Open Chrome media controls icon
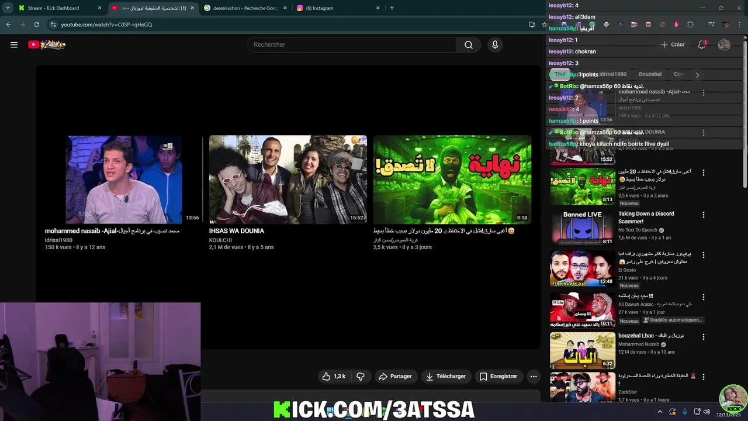The height and width of the screenshot is (421, 748). pyautogui.click(x=711, y=25)
